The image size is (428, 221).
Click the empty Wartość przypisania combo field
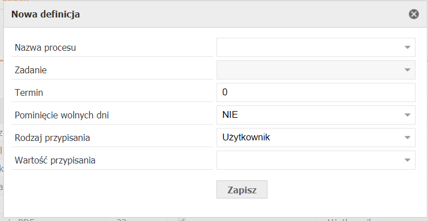(x=316, y=160)
